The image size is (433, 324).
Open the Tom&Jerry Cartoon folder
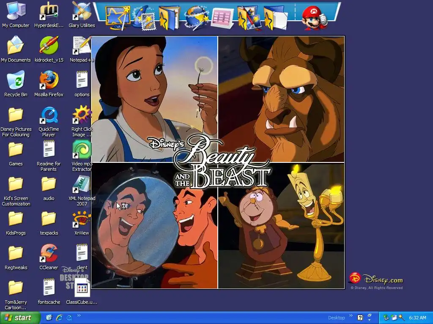click(x=16, y=294)
